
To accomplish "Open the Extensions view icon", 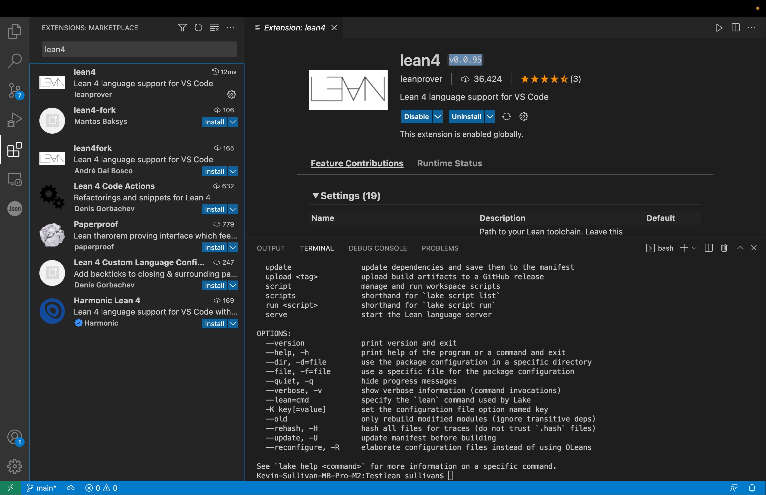I will pyautogui.click(x=15, y=150).
